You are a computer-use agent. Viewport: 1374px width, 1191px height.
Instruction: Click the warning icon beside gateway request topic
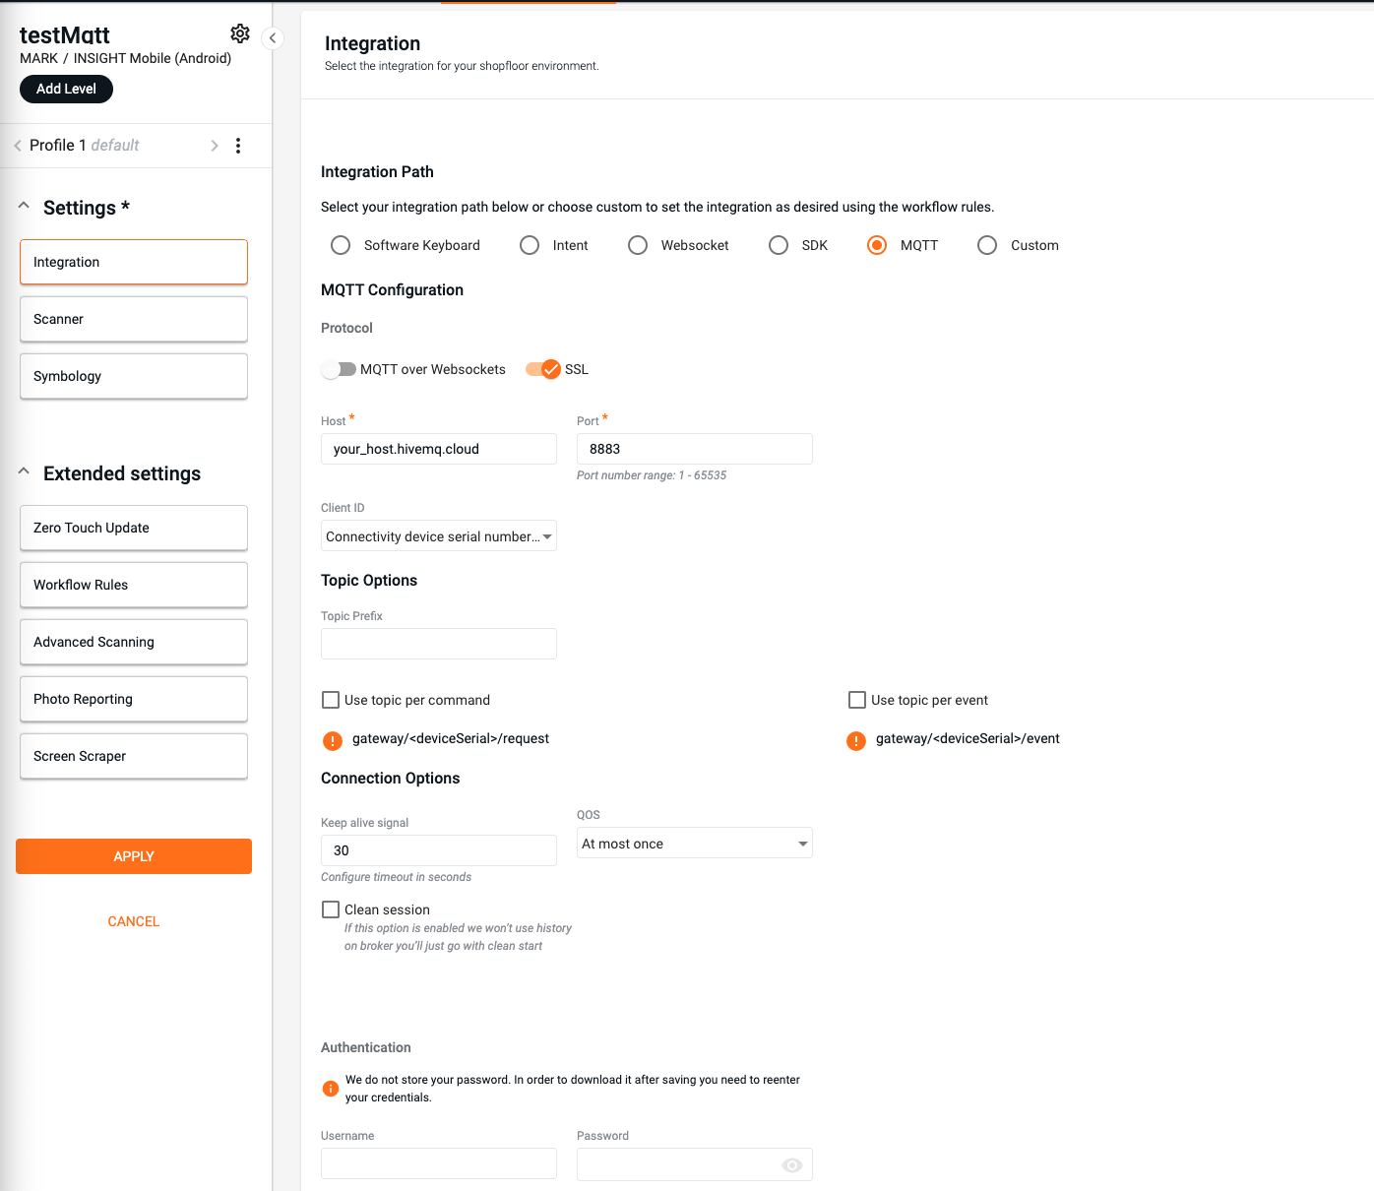333,740
